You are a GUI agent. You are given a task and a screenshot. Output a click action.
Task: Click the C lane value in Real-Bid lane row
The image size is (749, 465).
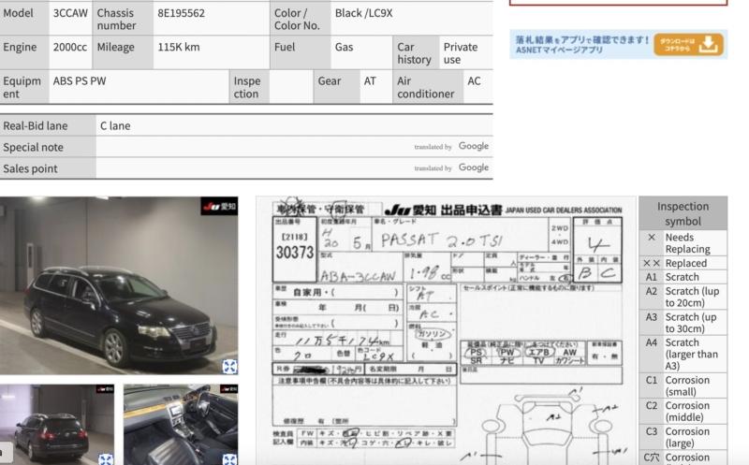115,125
